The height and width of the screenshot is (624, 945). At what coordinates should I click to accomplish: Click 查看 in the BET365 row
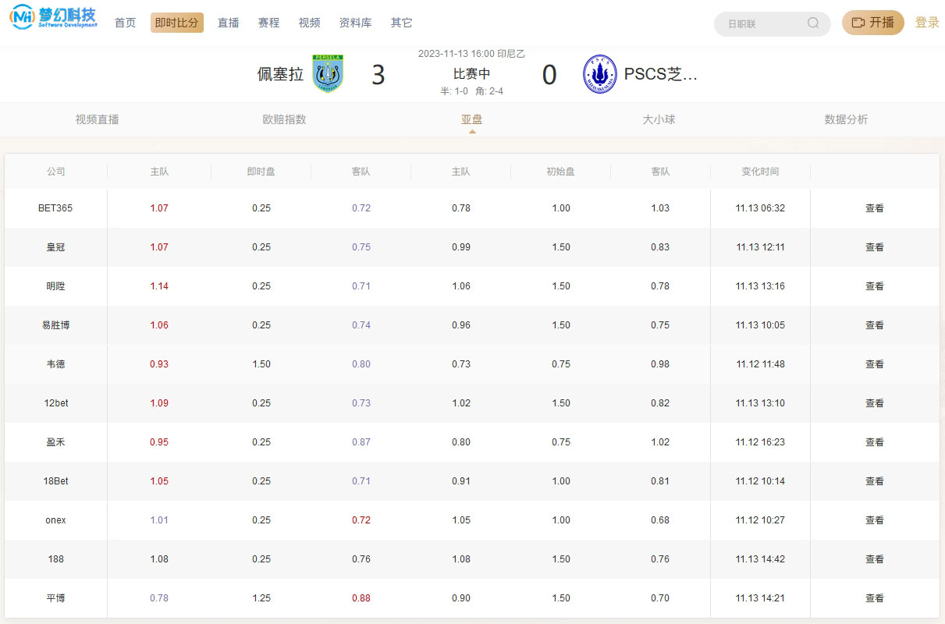coord(875,208)
